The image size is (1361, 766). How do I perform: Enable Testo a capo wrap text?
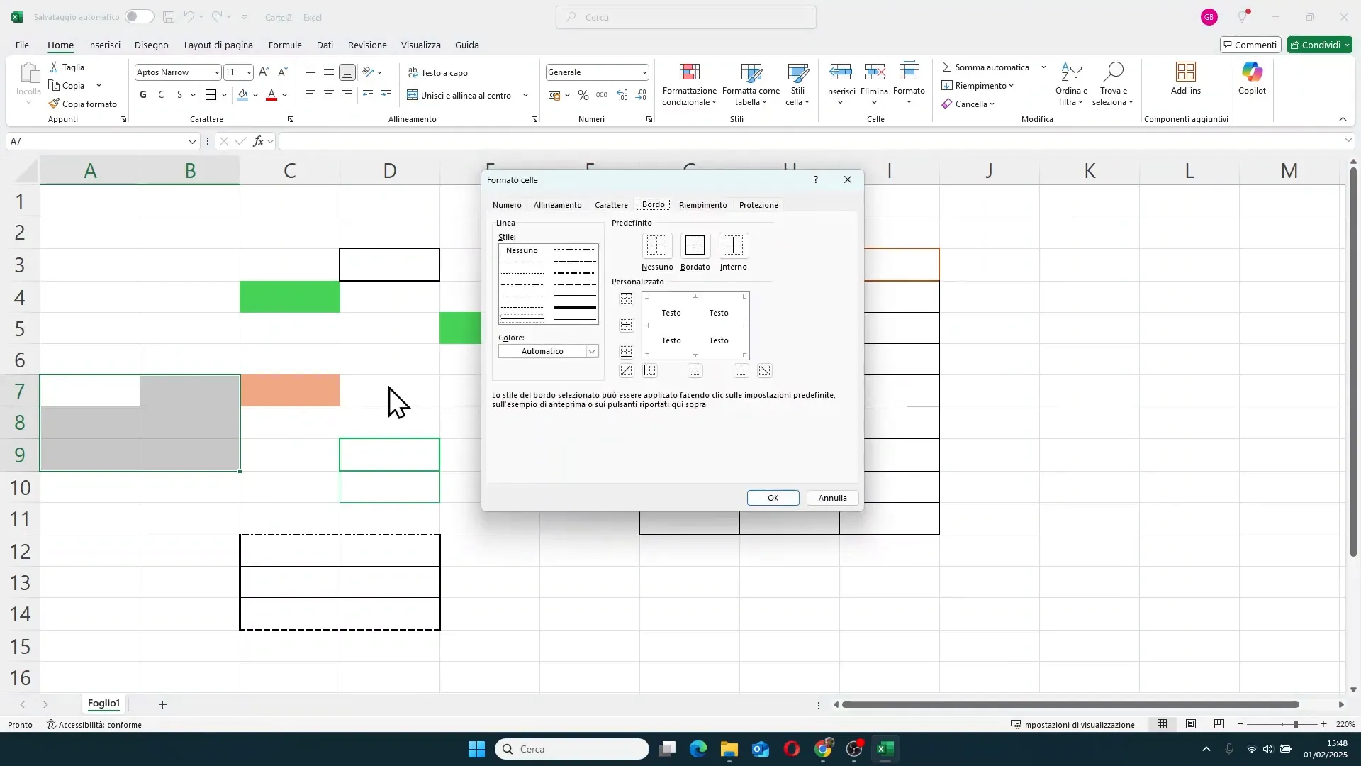438,72
